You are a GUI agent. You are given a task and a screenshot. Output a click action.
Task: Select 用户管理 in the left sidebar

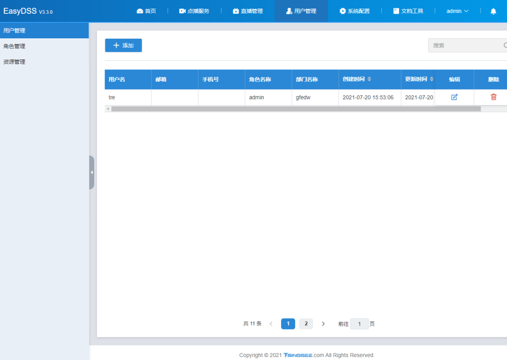[44, 31]
